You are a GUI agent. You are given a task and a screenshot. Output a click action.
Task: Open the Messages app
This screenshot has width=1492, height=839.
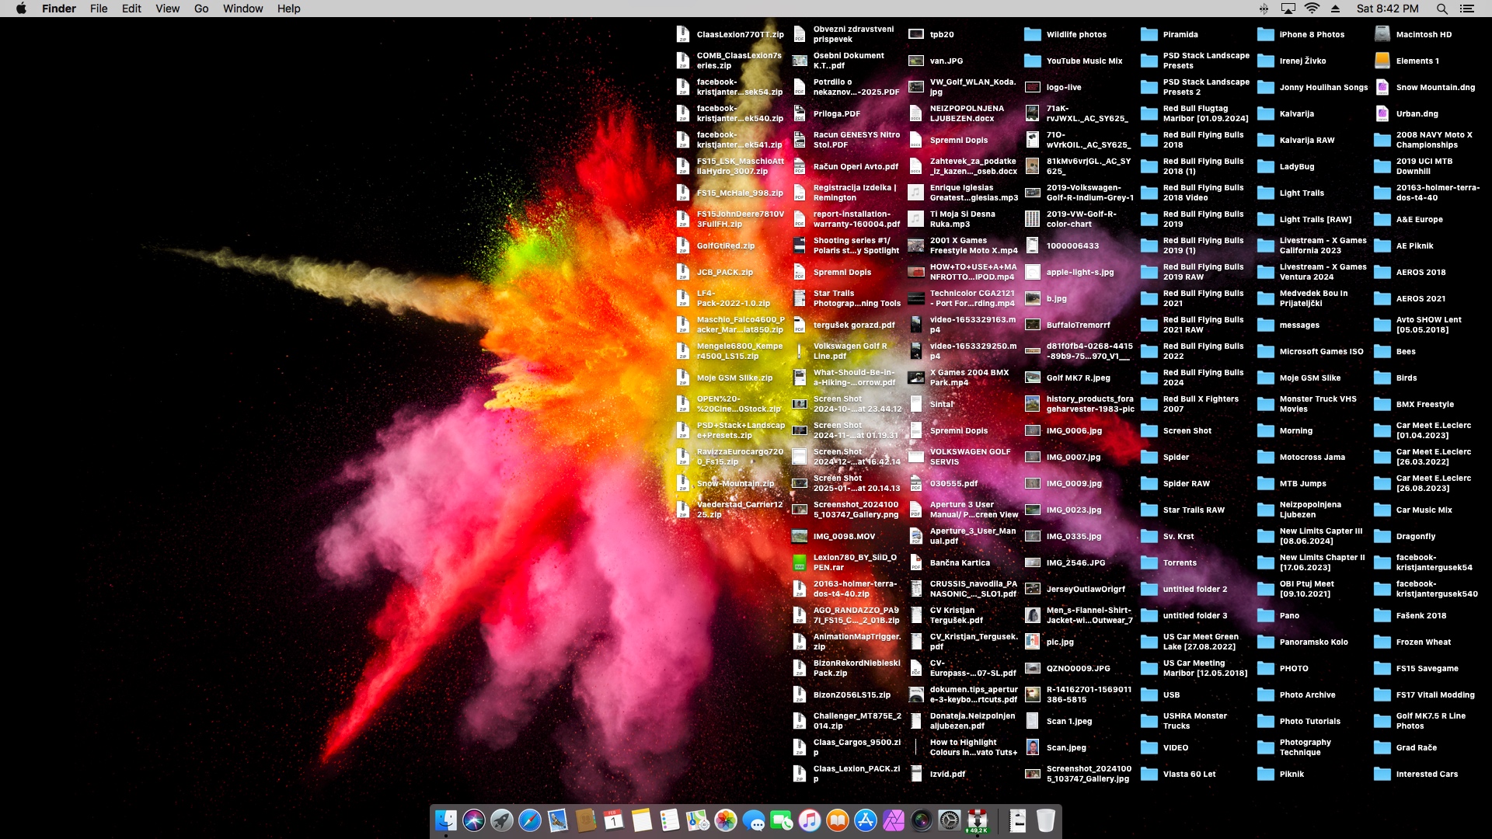[x=755, y=821]
